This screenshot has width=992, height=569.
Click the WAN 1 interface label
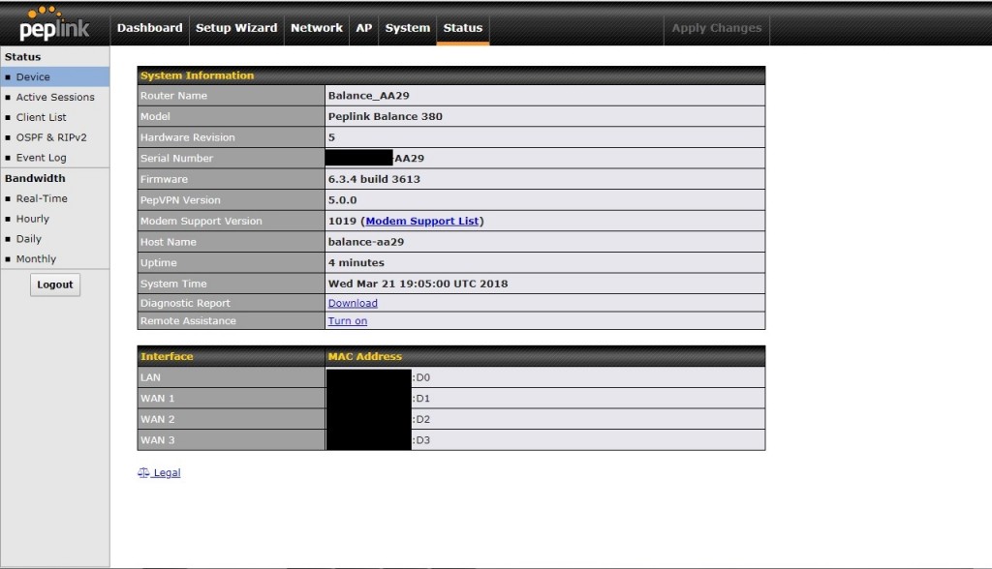[158, 399]
